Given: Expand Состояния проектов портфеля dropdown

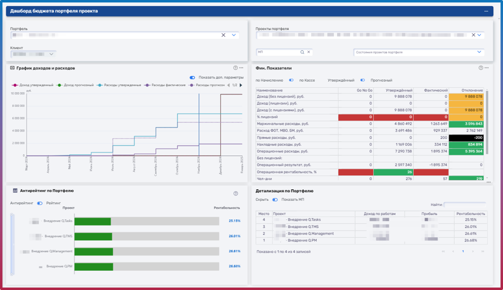Looking at the screenshot, I should (479, 52).
